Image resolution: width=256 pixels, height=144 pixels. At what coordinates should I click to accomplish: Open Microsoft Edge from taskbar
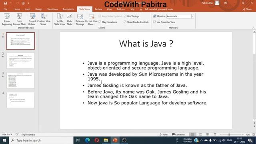[x=88, y=140]
